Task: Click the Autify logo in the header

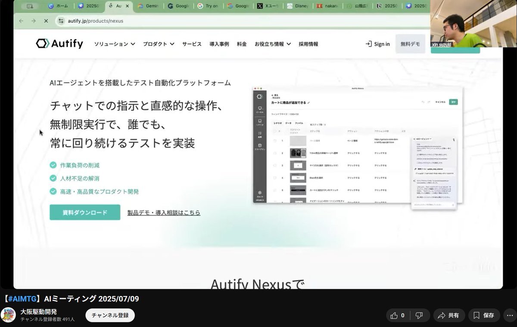Action: 59,43
